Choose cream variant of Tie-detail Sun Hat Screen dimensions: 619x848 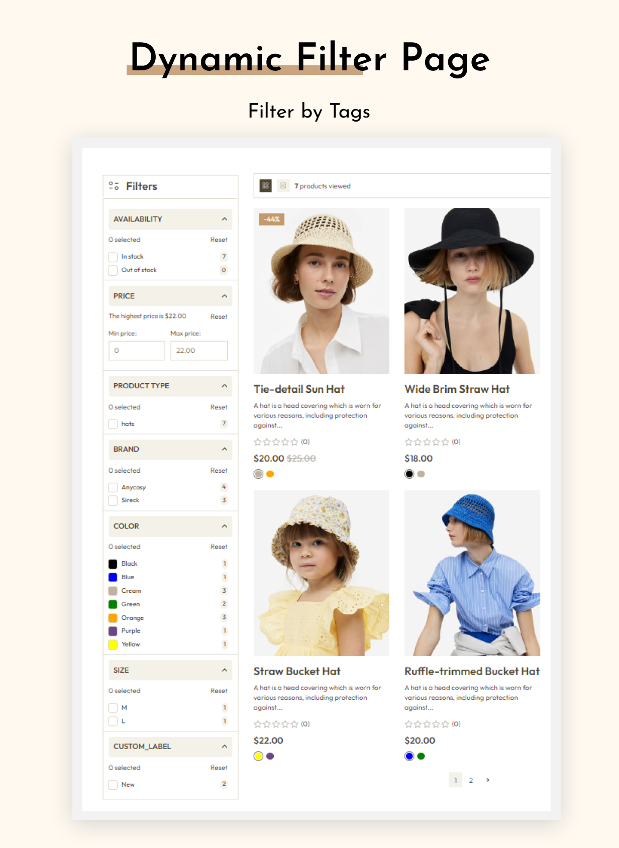pyautogui.click(x=259, y=474)
